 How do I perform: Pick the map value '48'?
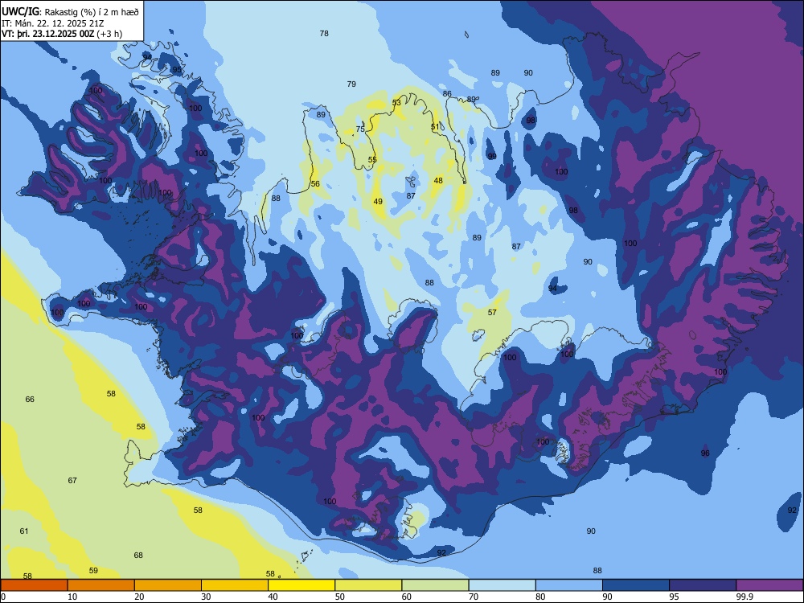tap(438, 180)
